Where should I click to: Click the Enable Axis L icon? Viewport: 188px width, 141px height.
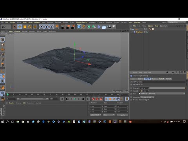point(2,71)
